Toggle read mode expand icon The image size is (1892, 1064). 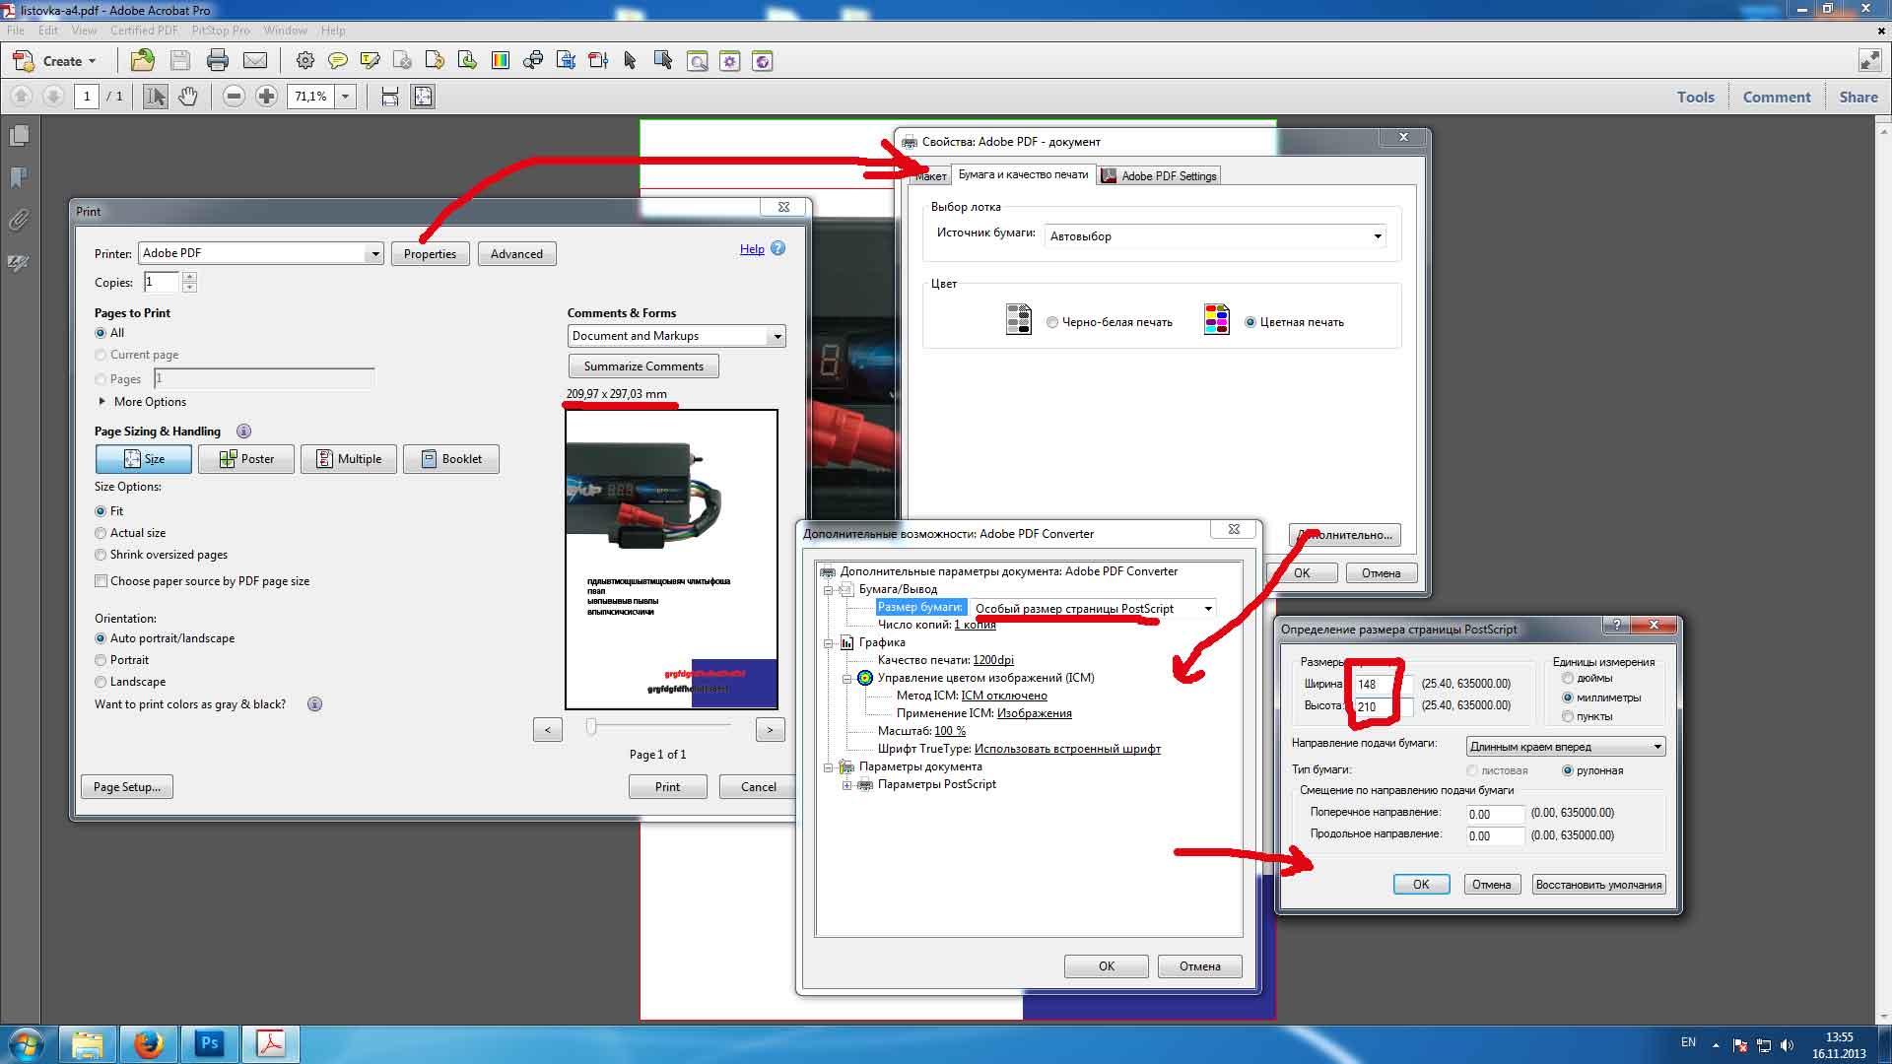click(x=1870, y=61)
